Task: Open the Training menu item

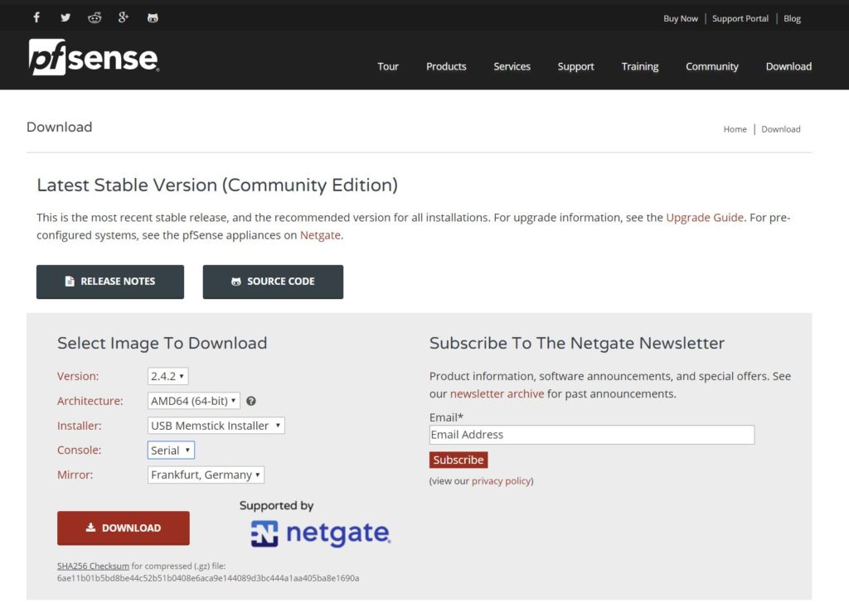Action: 640,66
